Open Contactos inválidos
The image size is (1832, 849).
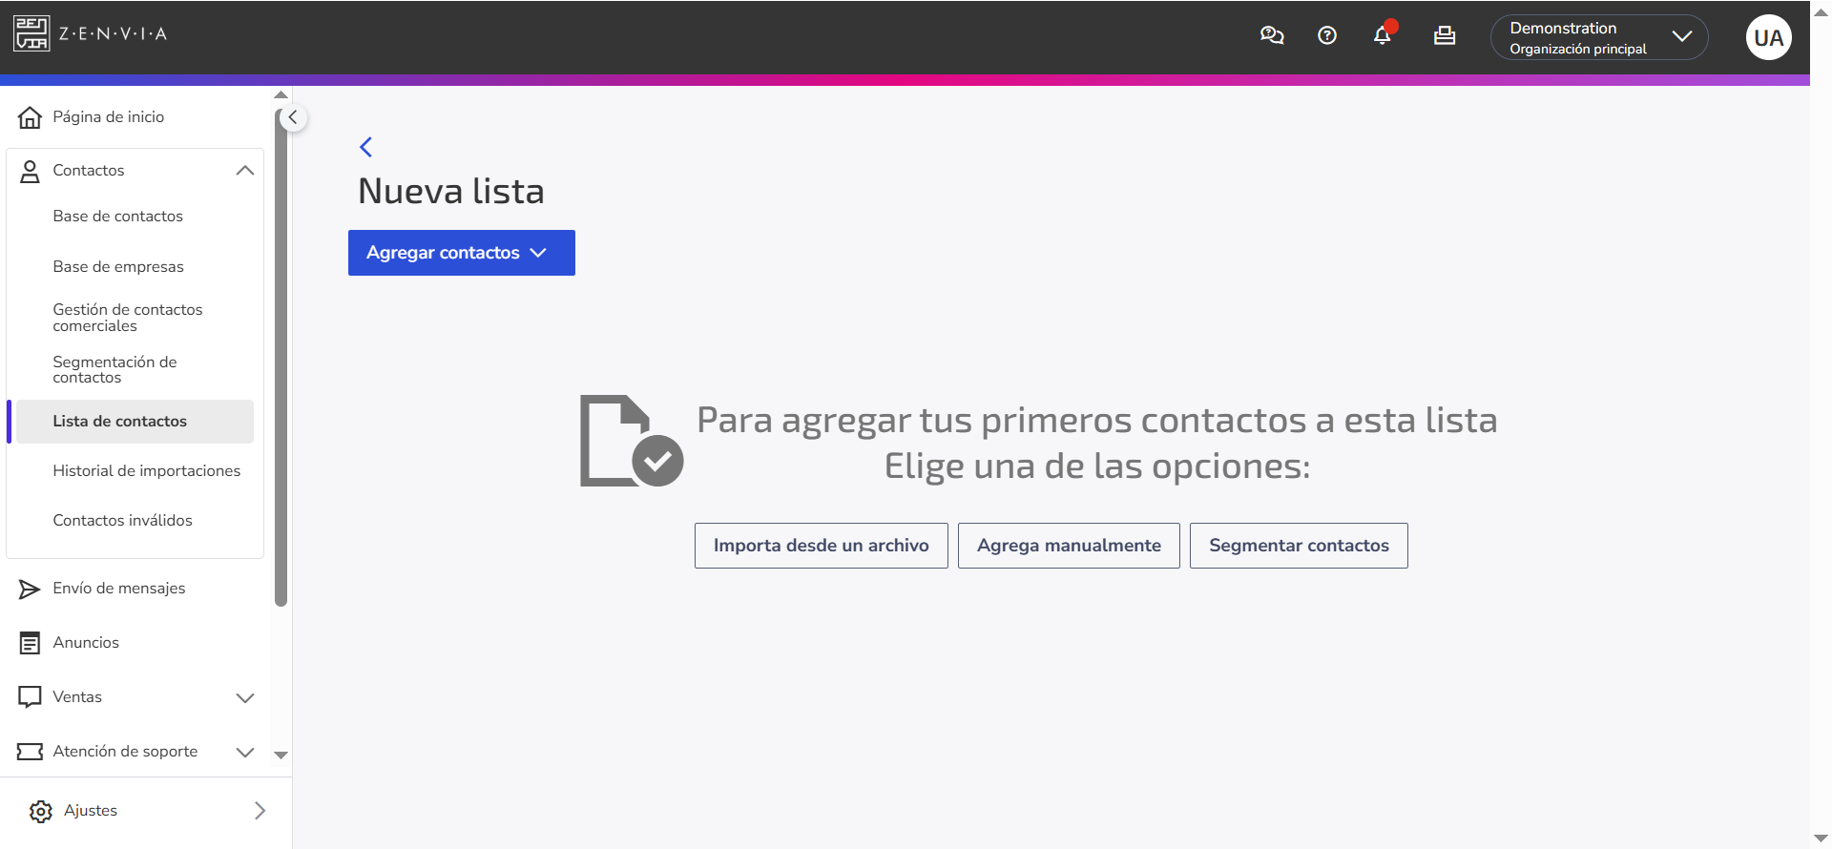pyautogui.click(x=123, y=521)
